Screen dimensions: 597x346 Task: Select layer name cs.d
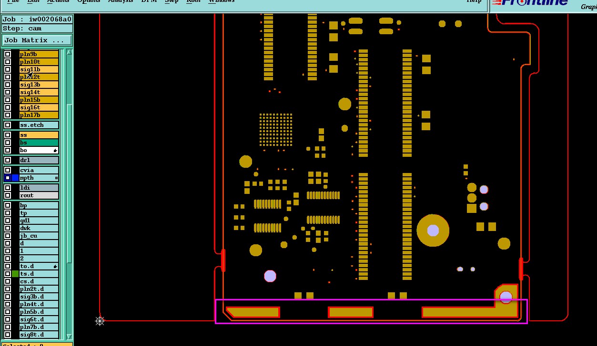(x=39, y=281)
